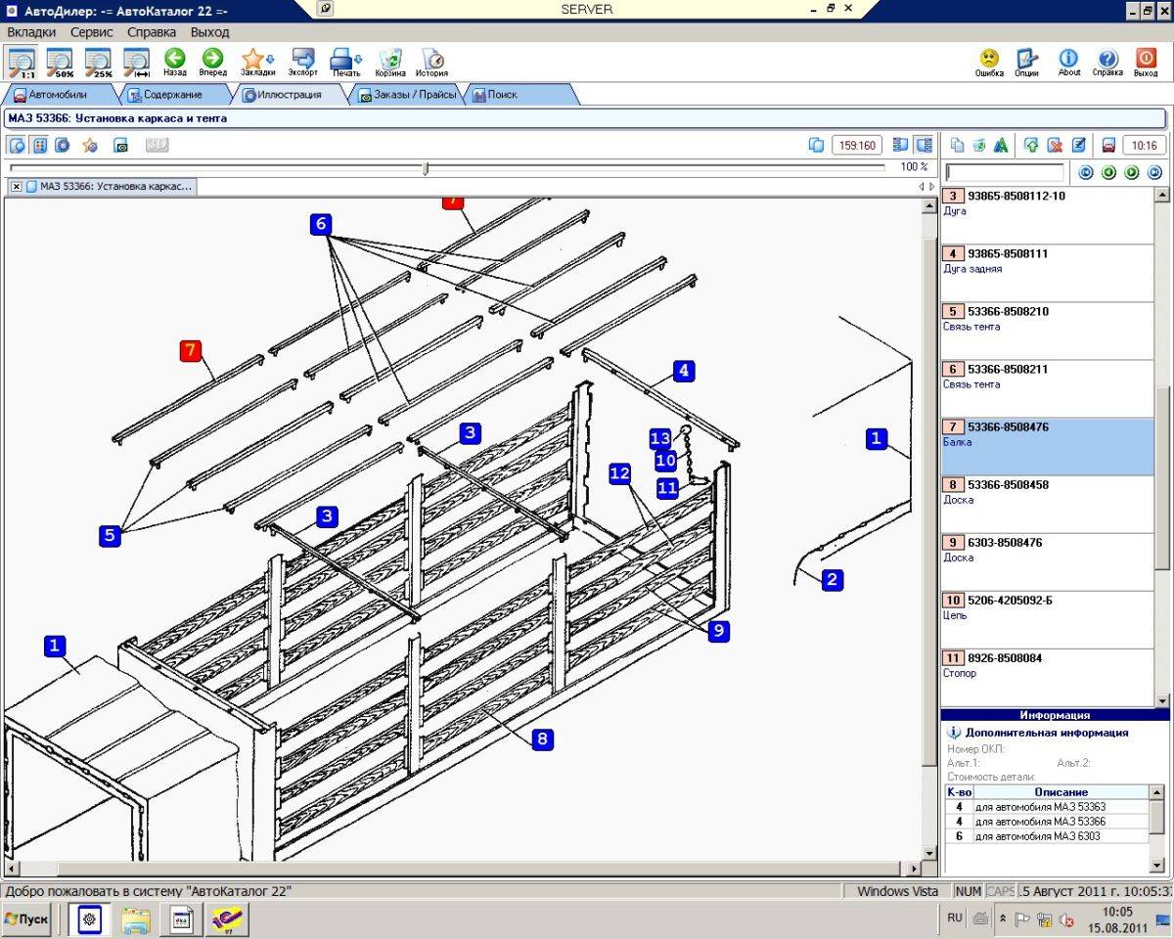Toggle the greyed 3D view button
This screenshot has width=1174, height=939.
click(157, 146)
